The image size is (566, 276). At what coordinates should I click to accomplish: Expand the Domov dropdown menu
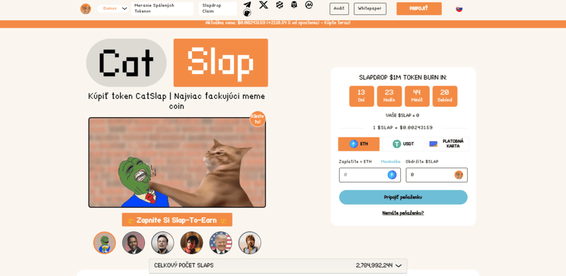[113, 8]
